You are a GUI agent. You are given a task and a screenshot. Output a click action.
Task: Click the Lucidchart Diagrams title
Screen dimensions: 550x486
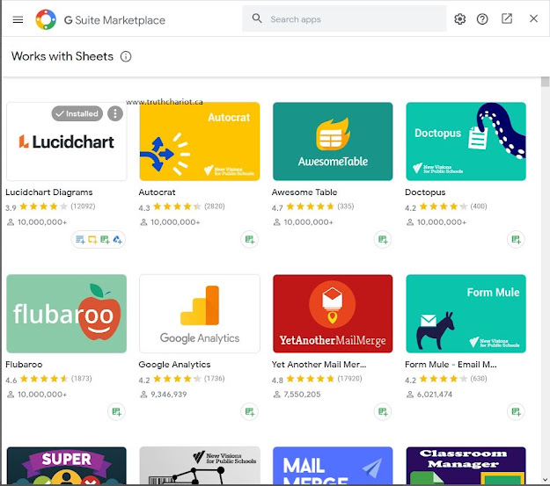click(49, 192)
